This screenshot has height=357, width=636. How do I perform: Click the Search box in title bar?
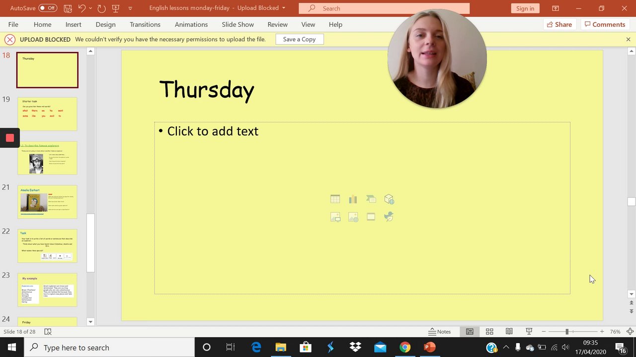[384, 8]
